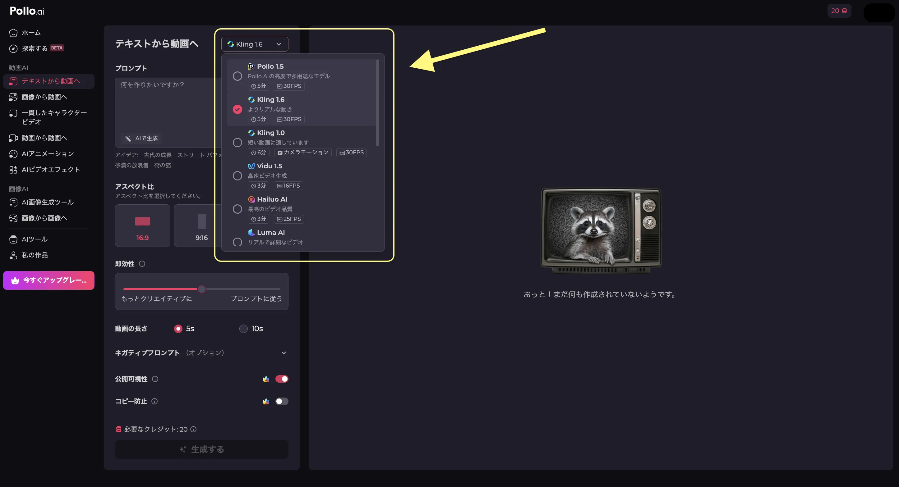Click the model list scrollbar
Screen dimensions: 899x487
[377, 103]
